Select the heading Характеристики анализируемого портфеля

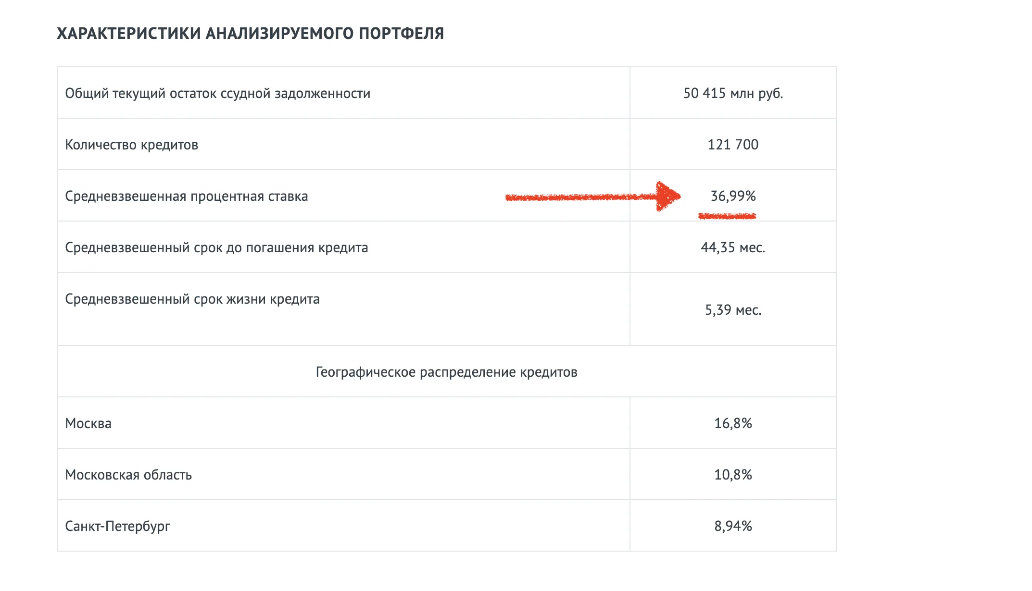tap(251, 33)
